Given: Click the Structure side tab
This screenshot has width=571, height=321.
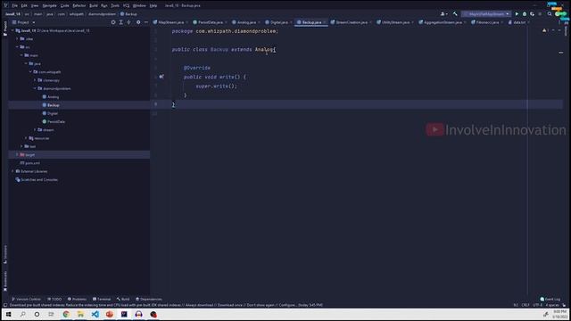Looking at the screenshot, I should coord(5,254).
